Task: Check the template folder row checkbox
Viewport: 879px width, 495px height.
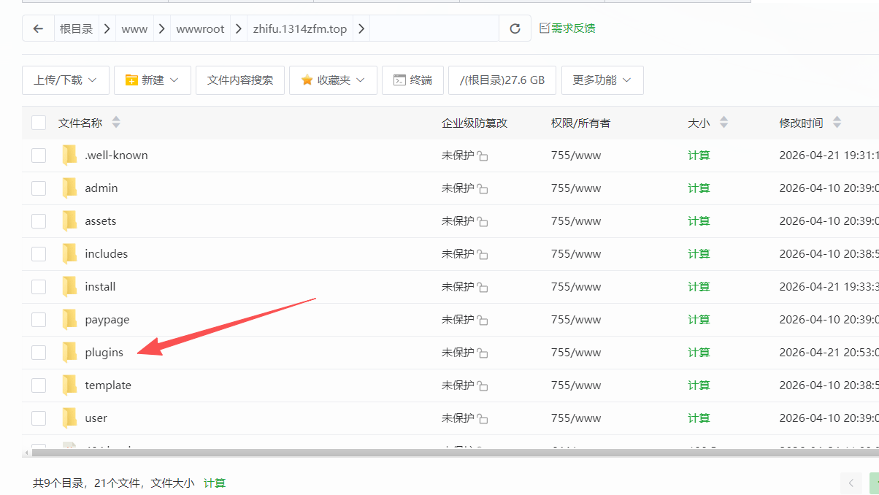Action: (38, 385)
